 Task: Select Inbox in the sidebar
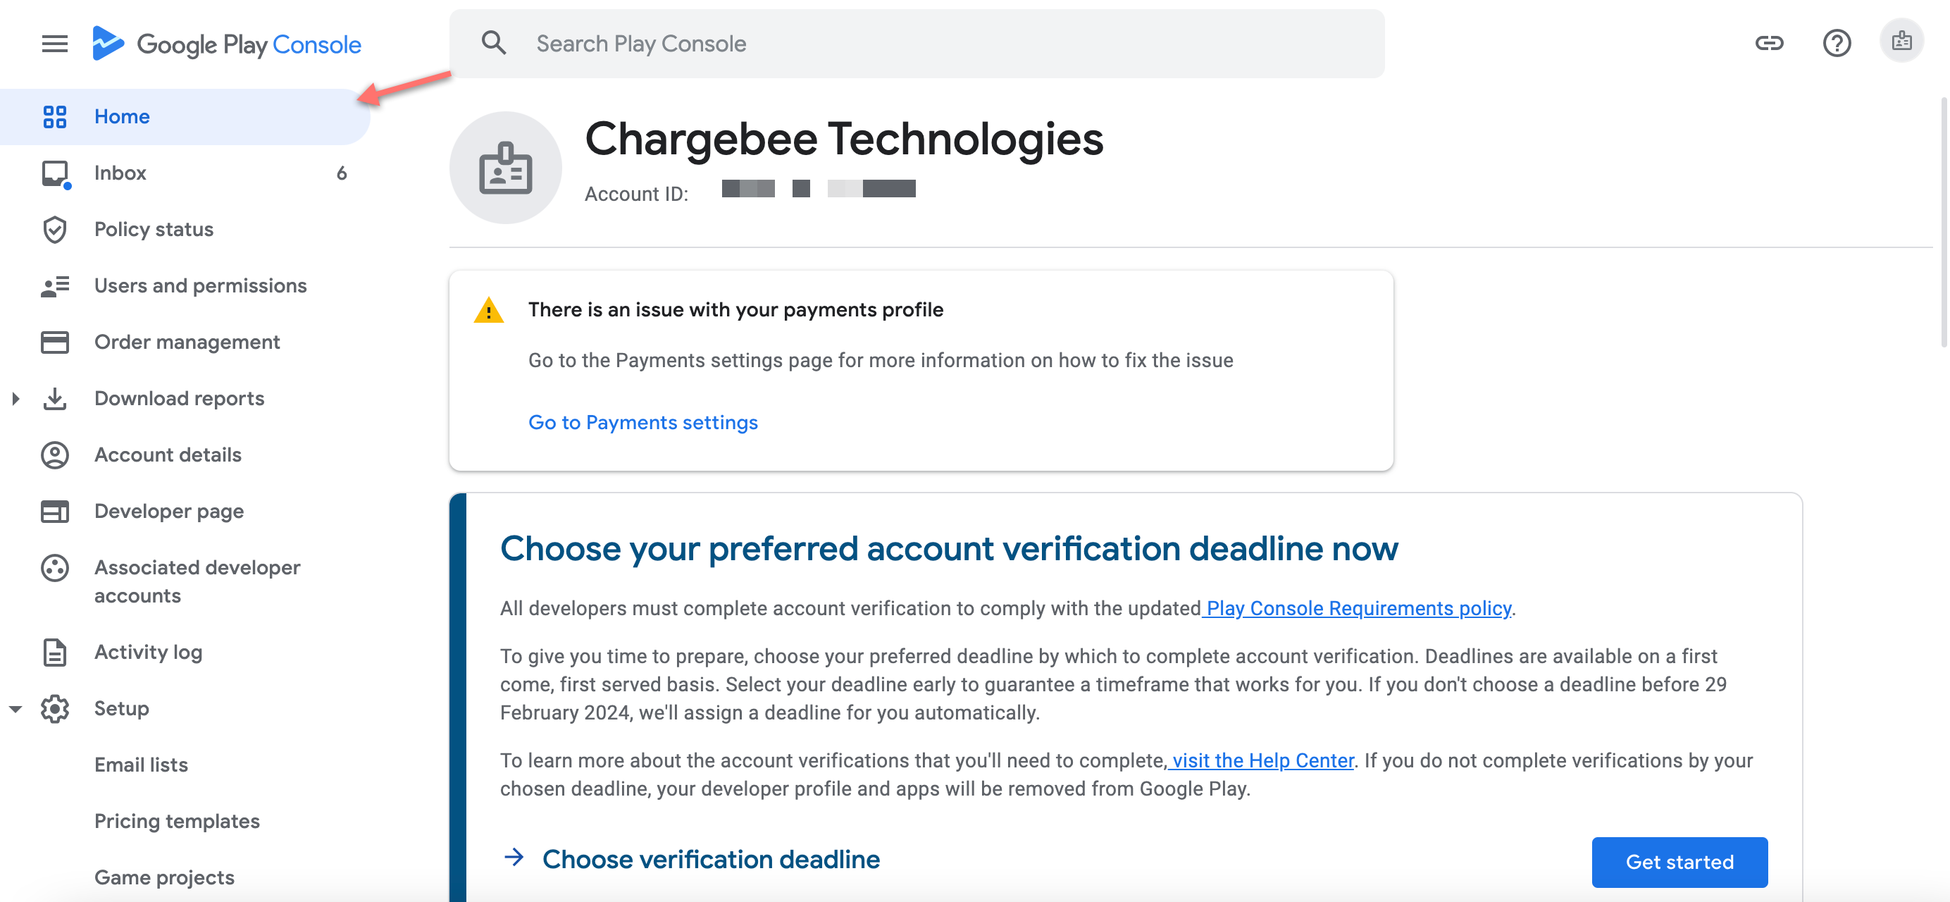(120, 173)
